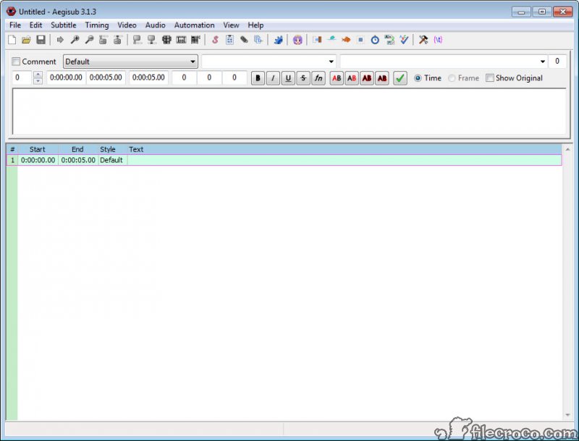Toggle underline formatting button
579x441 pixels.
[x=288, y=78]
